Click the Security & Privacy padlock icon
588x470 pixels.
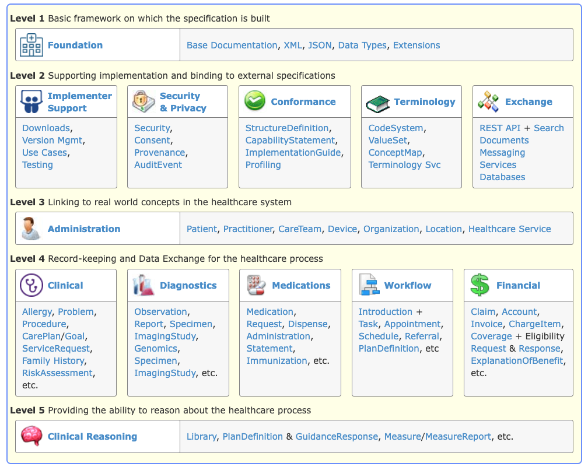(x=143, y=101)
